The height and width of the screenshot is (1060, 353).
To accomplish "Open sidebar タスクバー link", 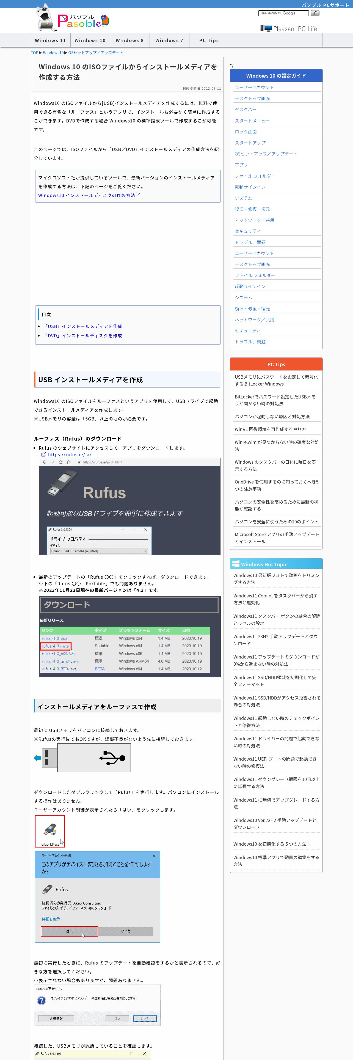I will coord(245,110).
